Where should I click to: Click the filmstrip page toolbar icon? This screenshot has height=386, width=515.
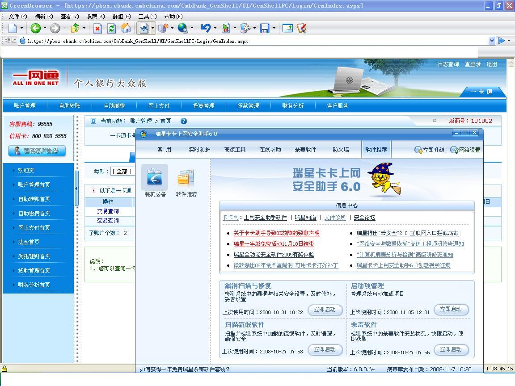point(144,28)
